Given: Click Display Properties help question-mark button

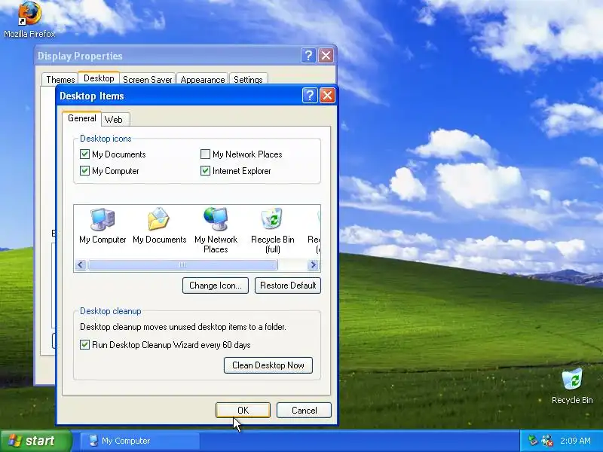Looking at the screenshot, I should pyautogui.click(x=308, y=56).
